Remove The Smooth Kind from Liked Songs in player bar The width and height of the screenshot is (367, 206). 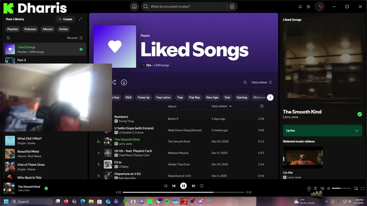tap(46, 188)
